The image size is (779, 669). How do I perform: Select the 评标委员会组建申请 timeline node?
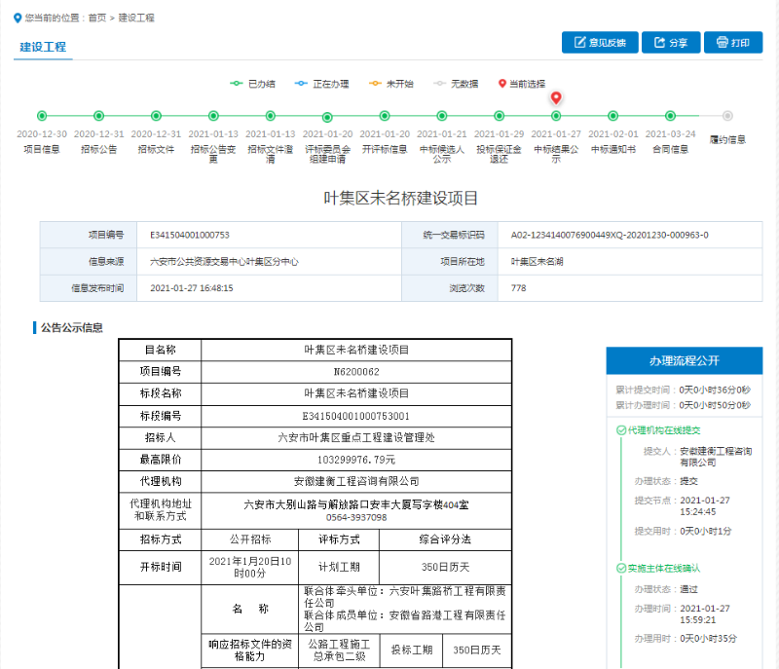(327, 117)
